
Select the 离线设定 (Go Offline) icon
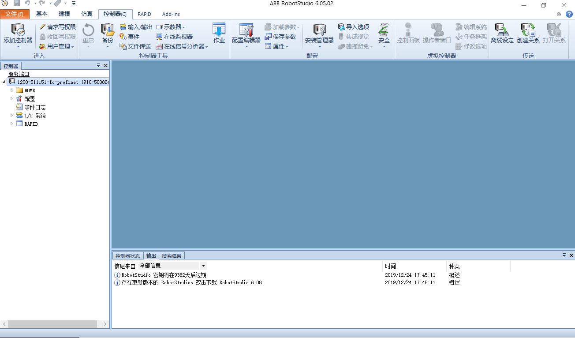[502, 34]
